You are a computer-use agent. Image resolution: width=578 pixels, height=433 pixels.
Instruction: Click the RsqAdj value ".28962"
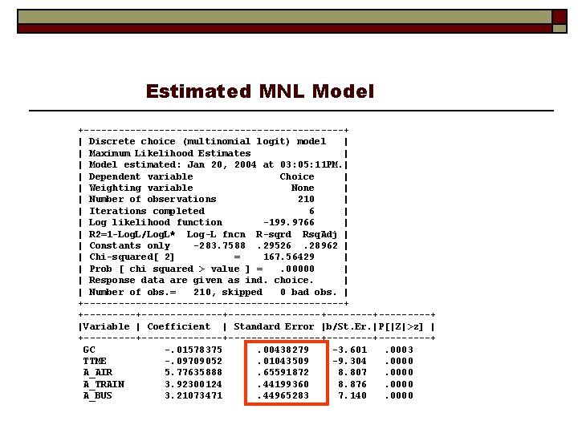coord(320,245)
